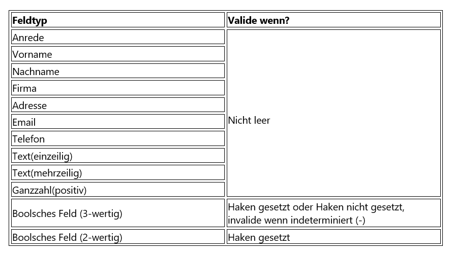Viewport: 453px width, 254px height.
Task: Click the Haken gesetzt cell in last row
Action: pos(333,237)
